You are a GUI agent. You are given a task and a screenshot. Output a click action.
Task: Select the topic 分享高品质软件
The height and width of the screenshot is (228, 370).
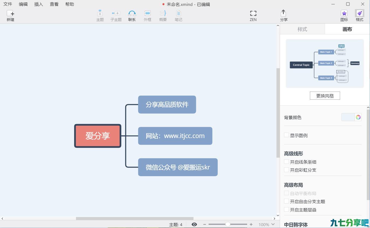click(167, 104)
